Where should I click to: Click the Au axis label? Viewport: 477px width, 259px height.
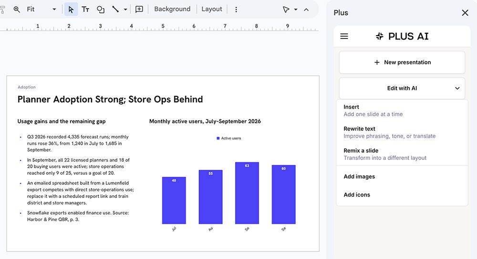pyautogui.click(x=210, y=229)
